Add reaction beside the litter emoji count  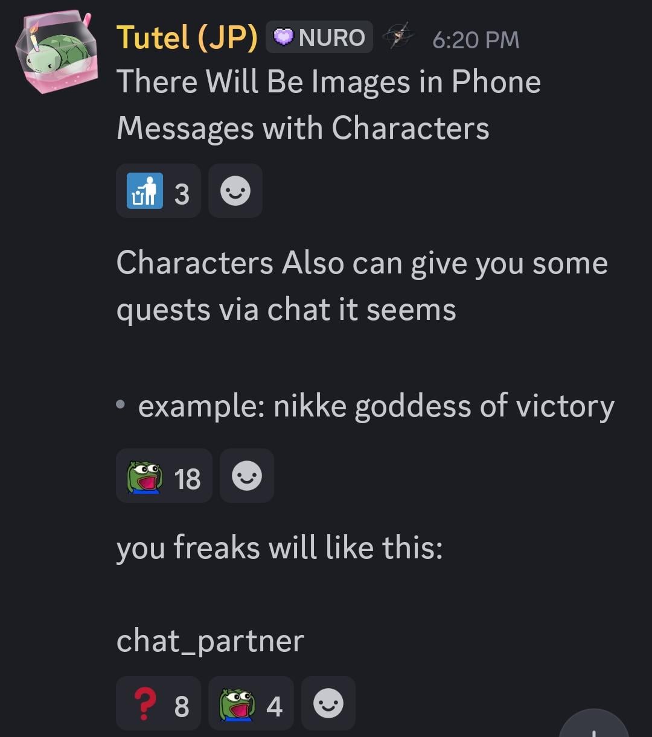point(235,191)
